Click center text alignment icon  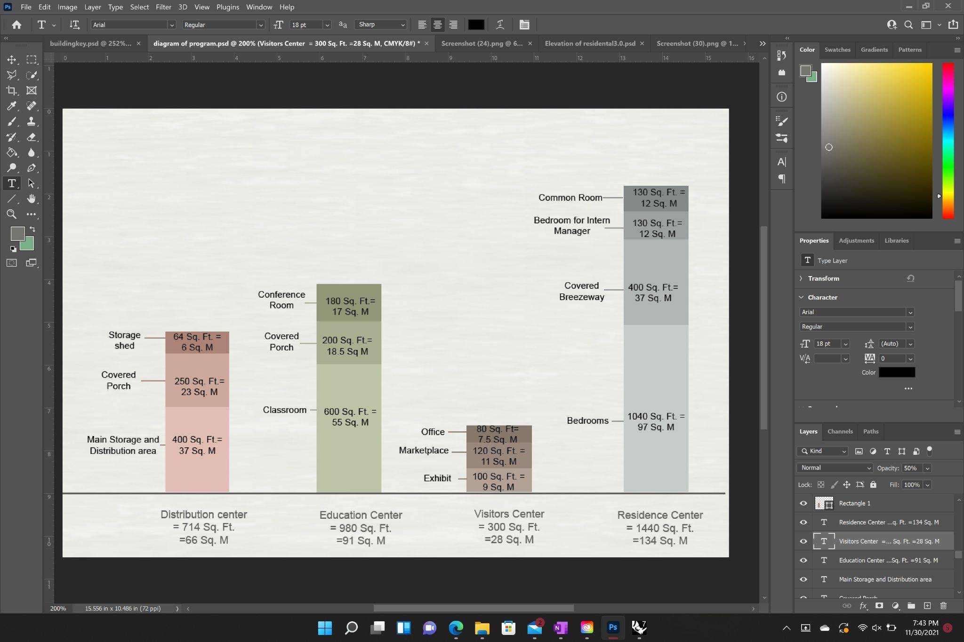point(437,24)
